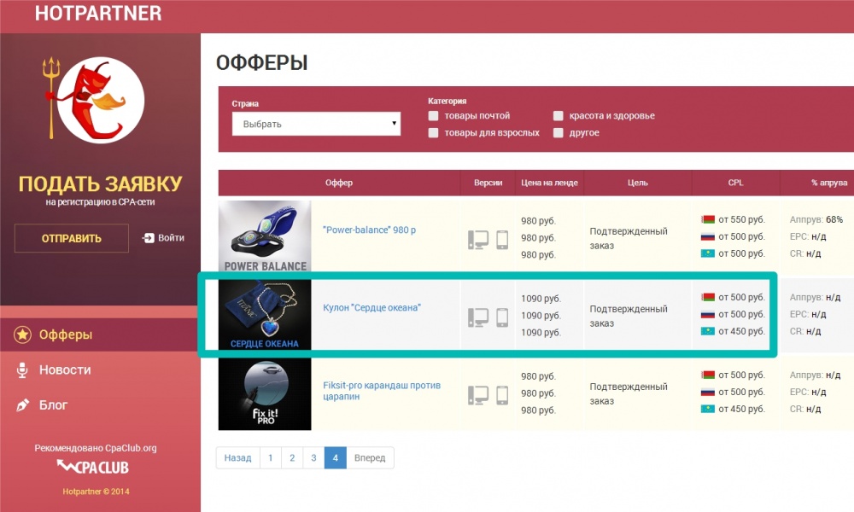Go to next page with Вперед
This screenshot has width=854, height=512.
tap(370, 457)
